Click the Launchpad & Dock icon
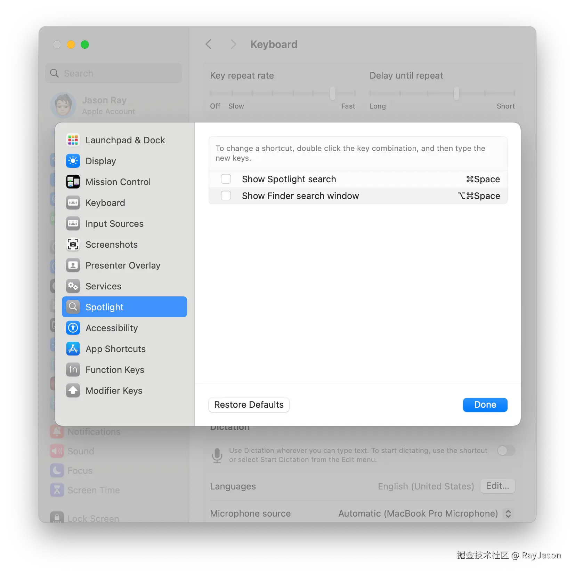 tap(73, 140)
